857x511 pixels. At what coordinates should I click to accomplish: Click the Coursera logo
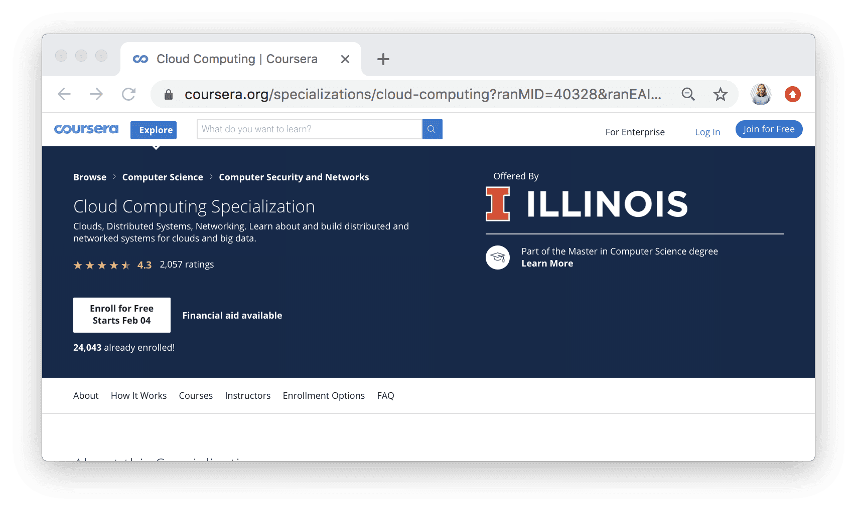click(x=86, y=129)
